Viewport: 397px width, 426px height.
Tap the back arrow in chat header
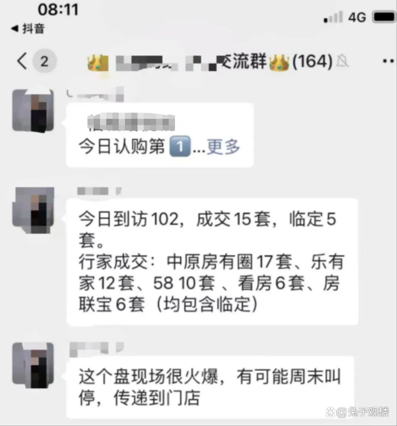(x=22, y=61)
